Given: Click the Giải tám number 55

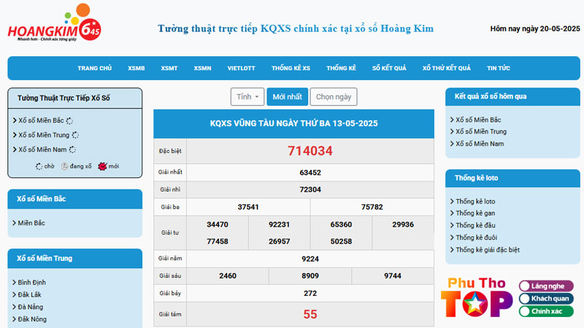Looking at the screenshot, I should pyautogui.click(x=310, y=315).
